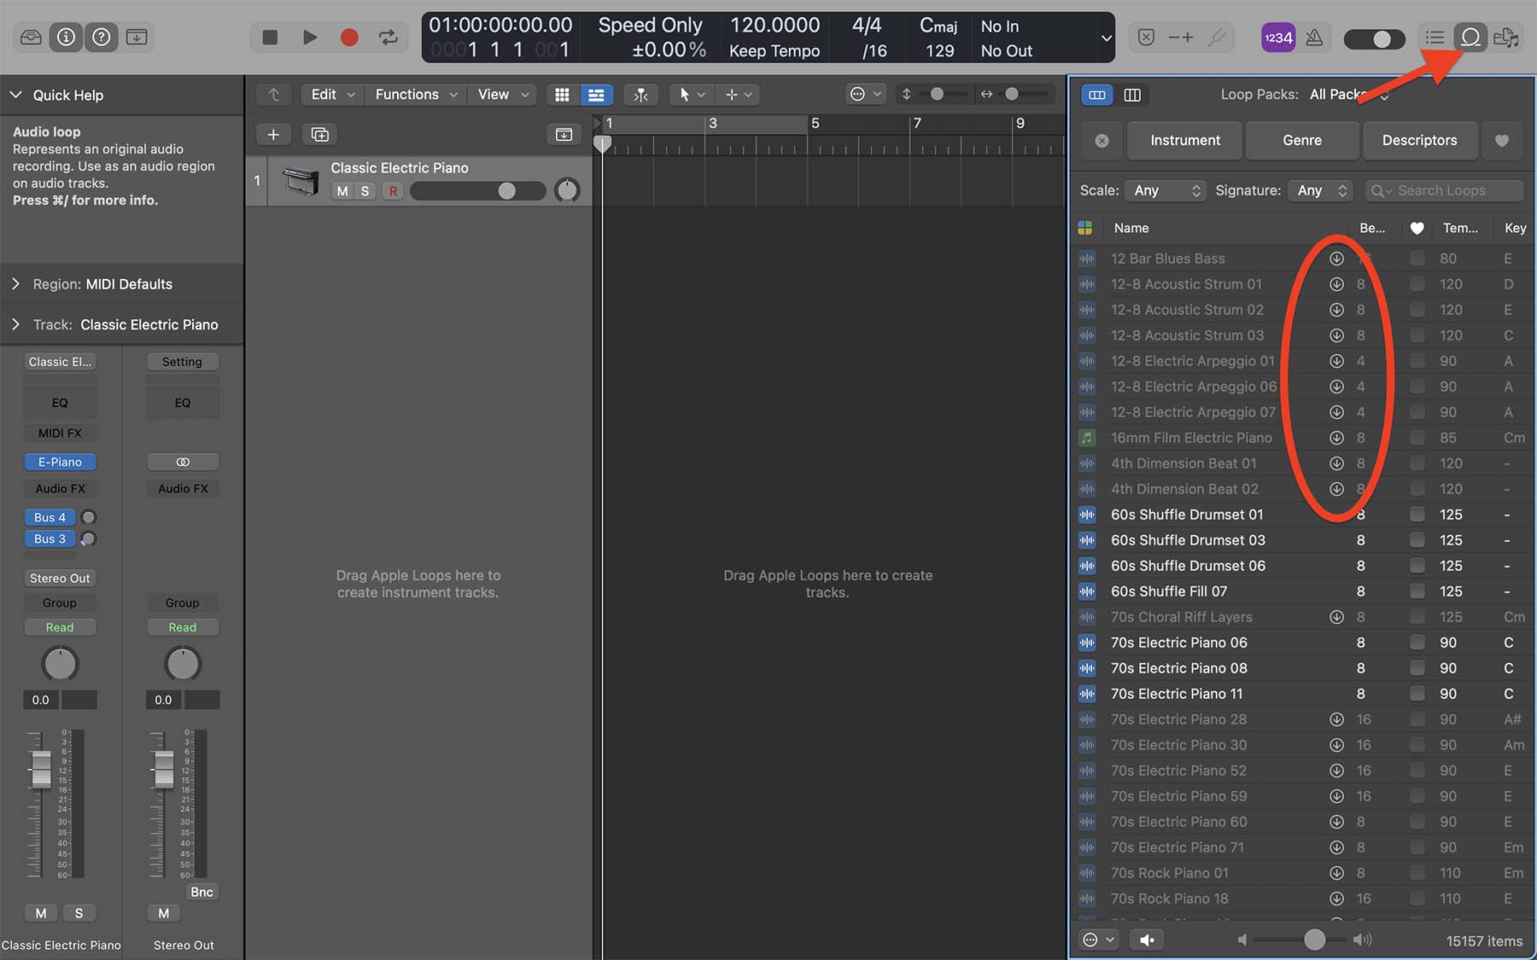Select the grid view button in tracks toolbar
The image size is (1537, 960).
562,95
